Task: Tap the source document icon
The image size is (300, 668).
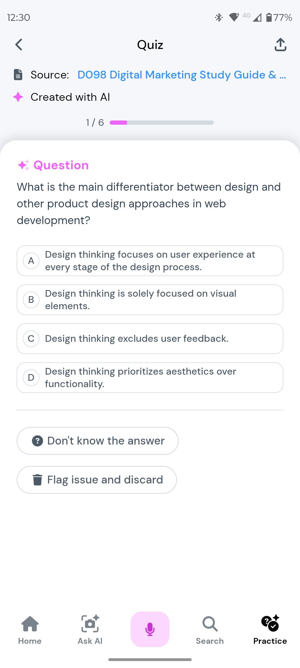Action: tap(18, 75)
